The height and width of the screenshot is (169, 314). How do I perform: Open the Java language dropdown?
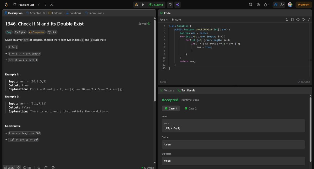(163, 19)
